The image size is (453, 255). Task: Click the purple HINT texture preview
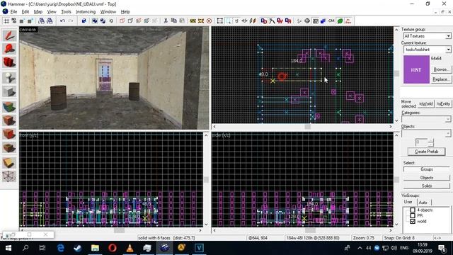[416, 69]
